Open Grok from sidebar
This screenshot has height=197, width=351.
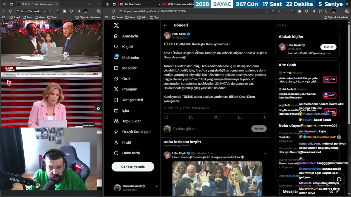click(x=122, y=79)
